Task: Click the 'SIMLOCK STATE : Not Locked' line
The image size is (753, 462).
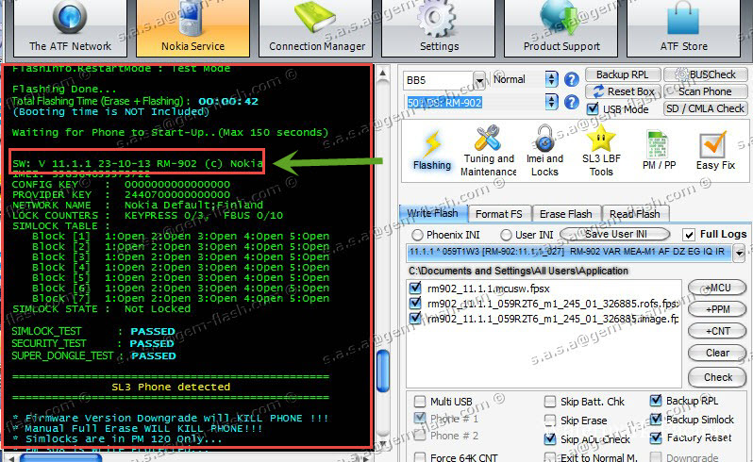Action: click(x=101, y=309)
